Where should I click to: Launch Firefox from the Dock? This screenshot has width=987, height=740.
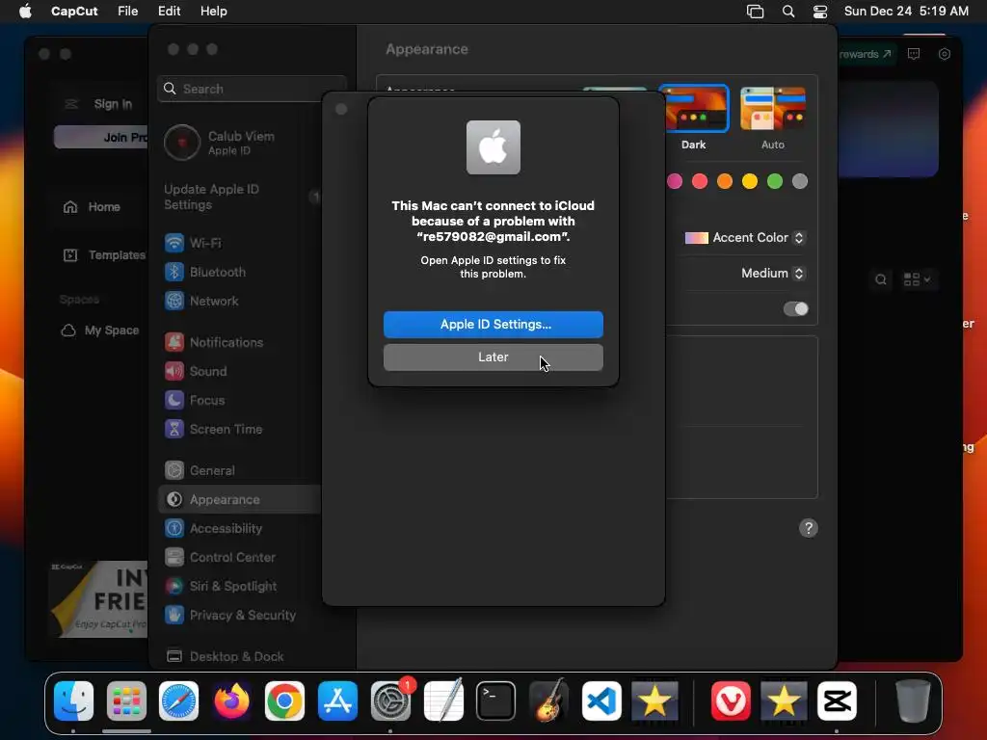[231, 701]
